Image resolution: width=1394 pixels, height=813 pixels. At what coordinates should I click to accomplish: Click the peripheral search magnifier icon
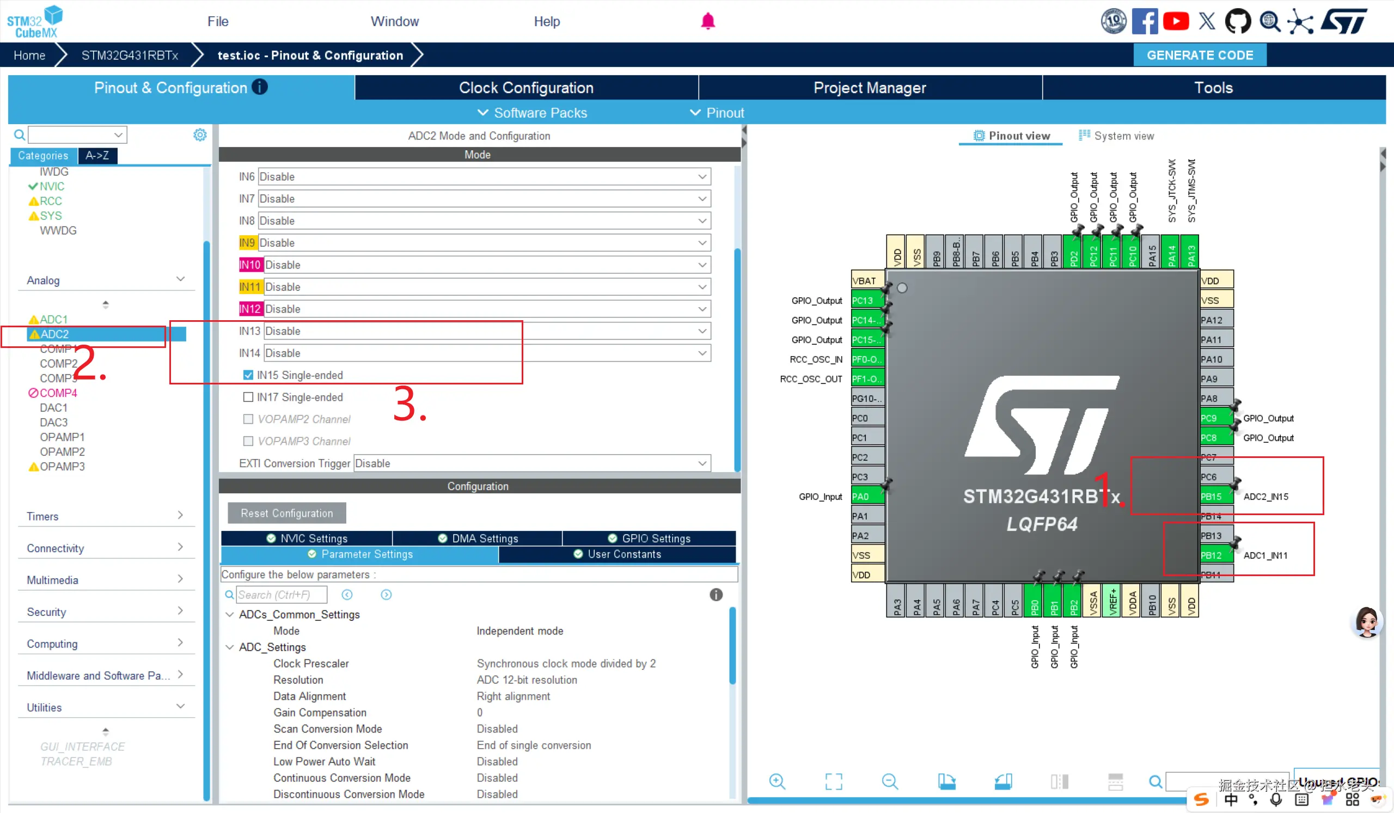pos(20,135)
